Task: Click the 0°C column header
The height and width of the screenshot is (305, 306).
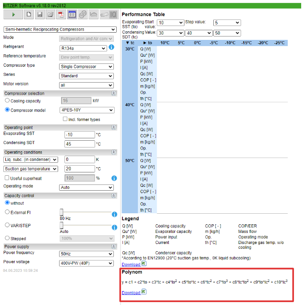Action: pyautogui.click(x=197, y=43)
